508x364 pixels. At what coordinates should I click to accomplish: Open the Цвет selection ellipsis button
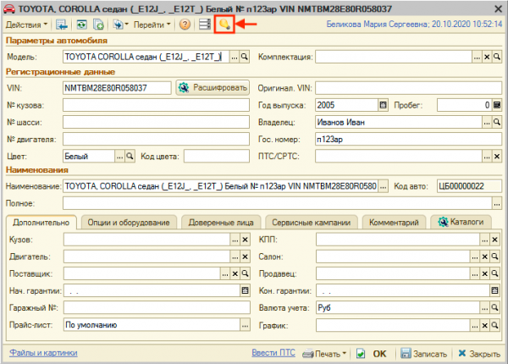pyautogui.click(x=120, y=157)
